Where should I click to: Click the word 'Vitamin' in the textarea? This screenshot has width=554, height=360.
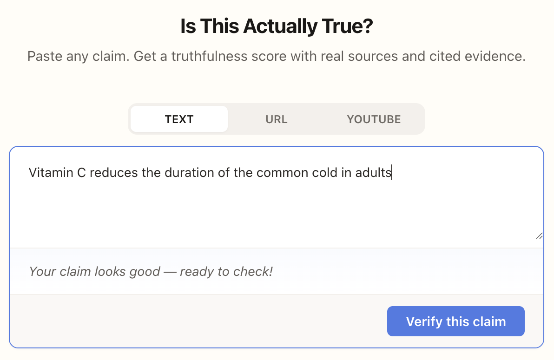point(48,172)
